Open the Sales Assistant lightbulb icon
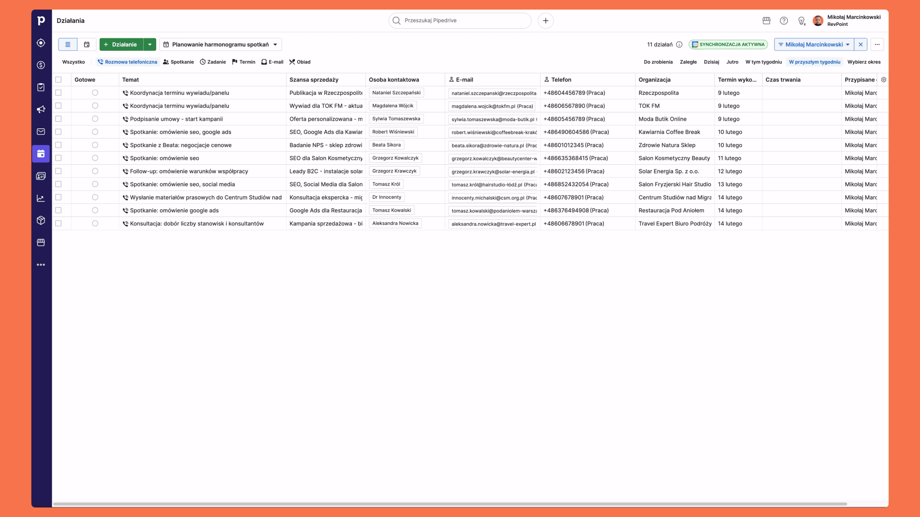 (x=802, y=21)
